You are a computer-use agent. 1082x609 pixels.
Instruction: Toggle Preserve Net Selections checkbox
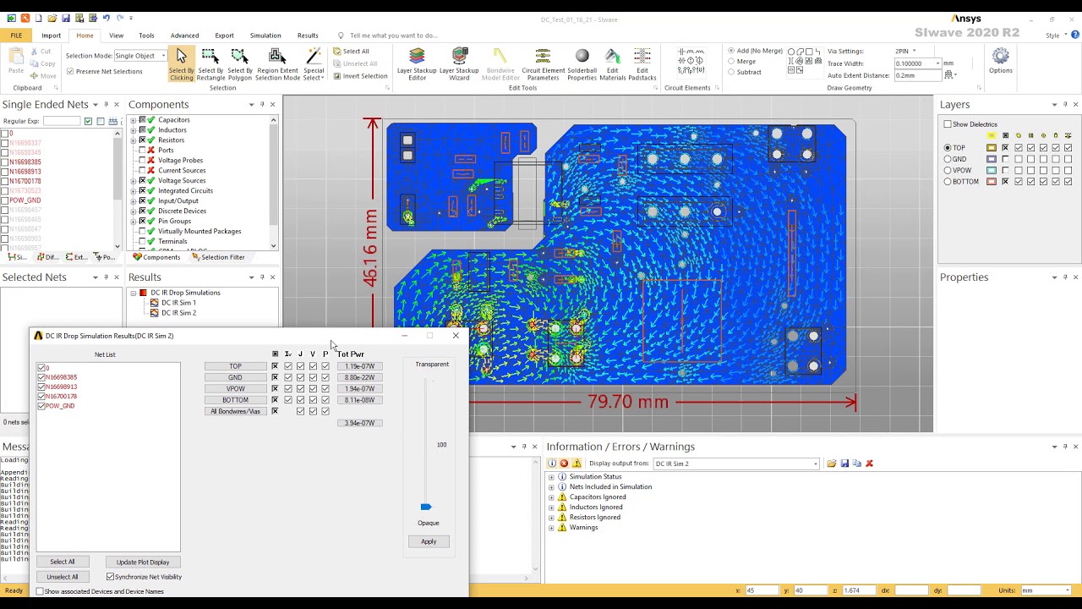[70, 72]
